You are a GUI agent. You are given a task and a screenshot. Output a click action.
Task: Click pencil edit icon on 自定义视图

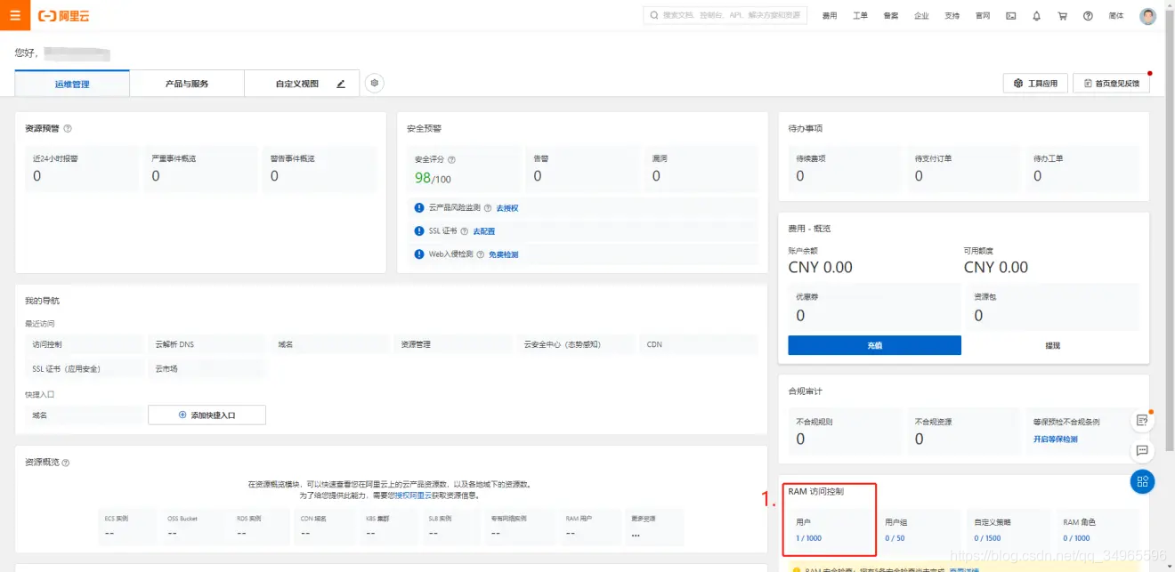[340, 84]
